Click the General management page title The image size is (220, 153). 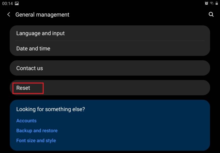[x=42, y=15]
